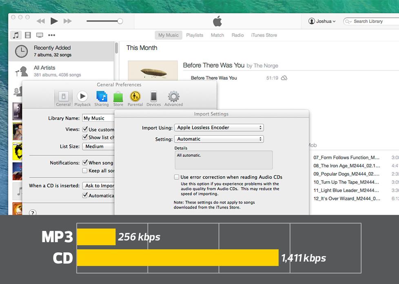Open the Import Using encoder dropdown
399x284 pixels.
point(219,128)
